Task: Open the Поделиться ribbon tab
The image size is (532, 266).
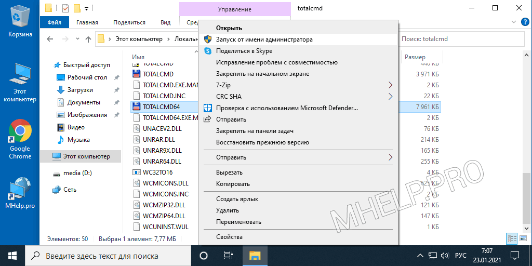Action: (x=129, y=22)
